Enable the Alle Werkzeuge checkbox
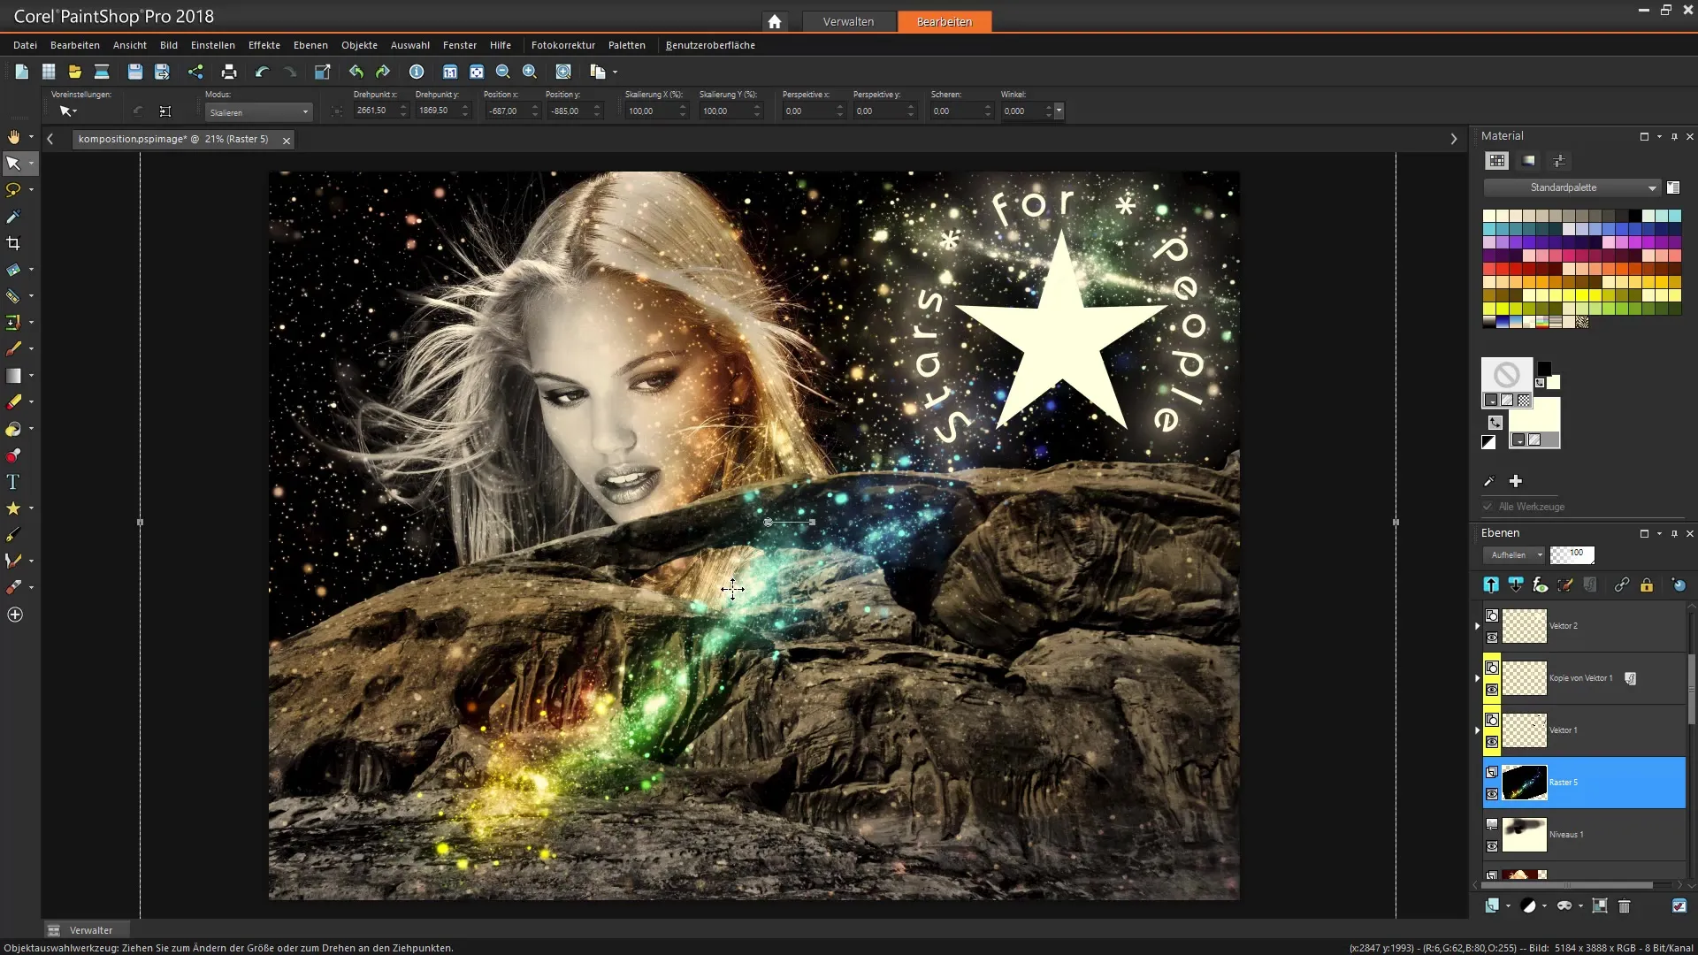 click(x=1488, y=507)
